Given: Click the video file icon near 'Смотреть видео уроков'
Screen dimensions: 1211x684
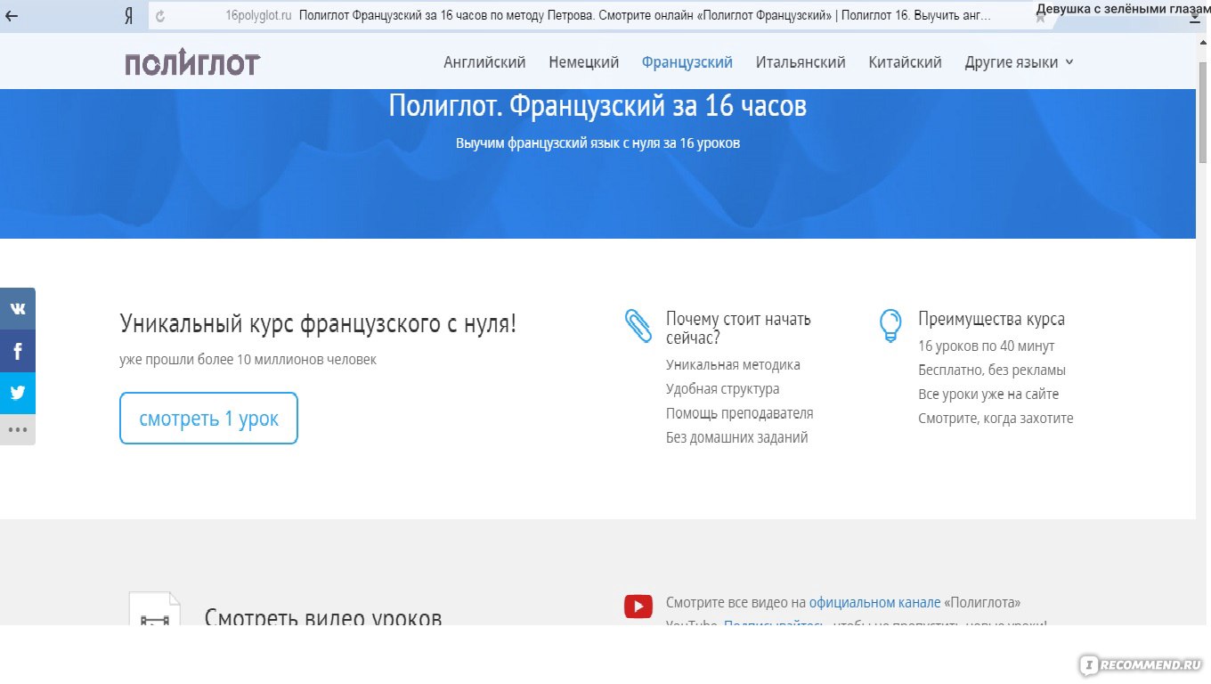Looking at the screenshot, I should 155,608.
